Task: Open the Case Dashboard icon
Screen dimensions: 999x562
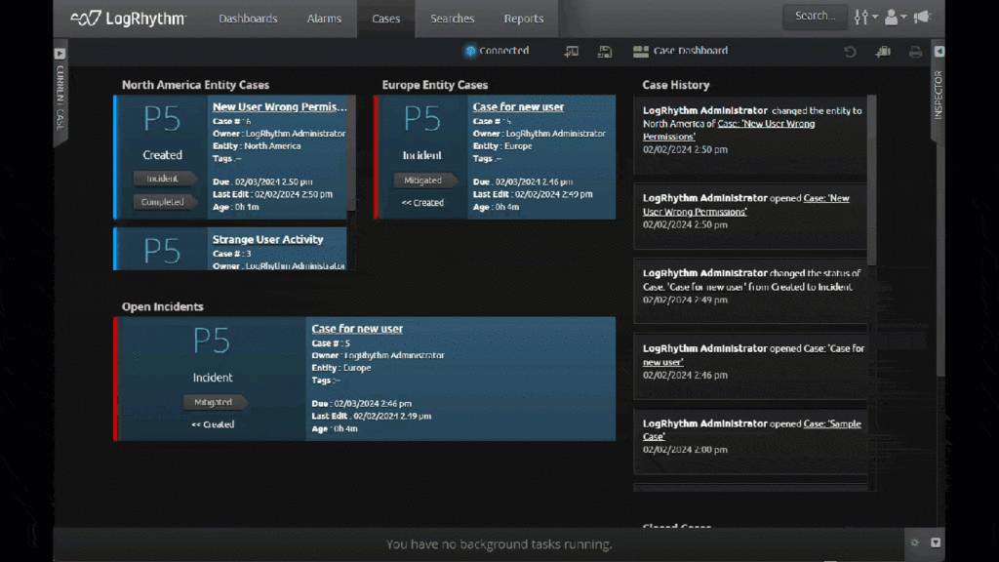Action: click(x=640, y=51)
